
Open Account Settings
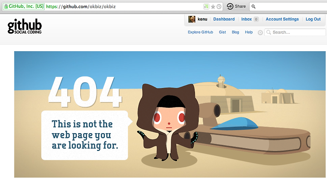click(282, 19)
